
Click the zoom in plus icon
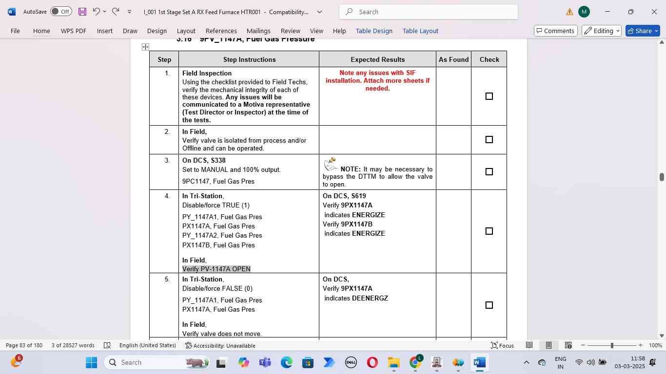tap(640, 345)
